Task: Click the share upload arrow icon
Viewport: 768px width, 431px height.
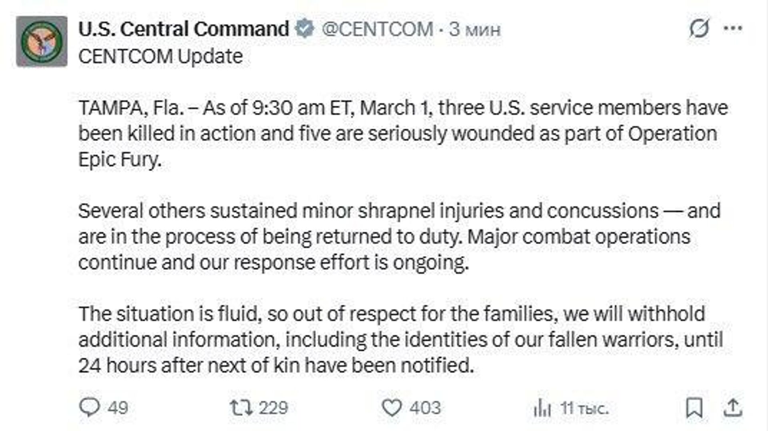Action: coord(733,408)
